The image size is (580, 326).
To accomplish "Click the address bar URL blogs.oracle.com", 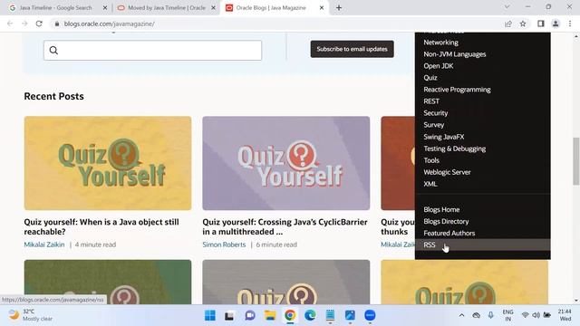I will (109, 24).
